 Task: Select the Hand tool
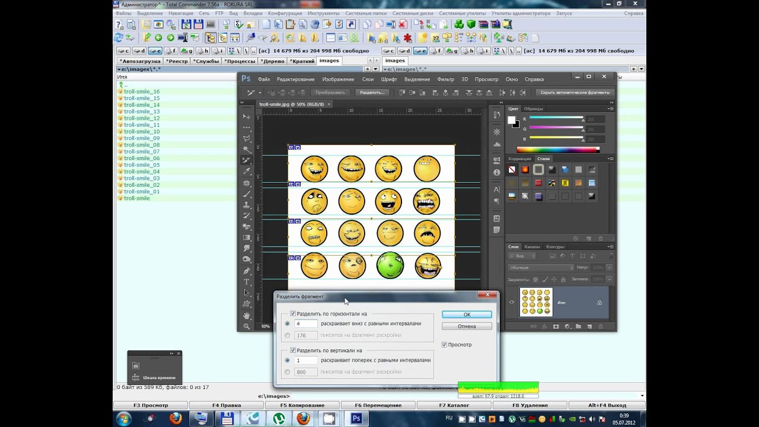[247, 315]
